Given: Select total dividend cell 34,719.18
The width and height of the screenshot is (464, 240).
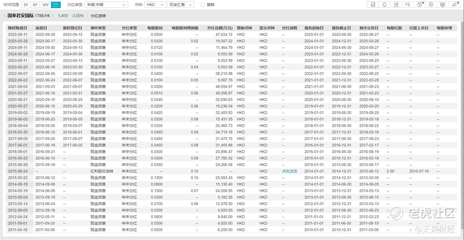Looking at the screenshot, I should pyautogui.click(x=224, y=132).
